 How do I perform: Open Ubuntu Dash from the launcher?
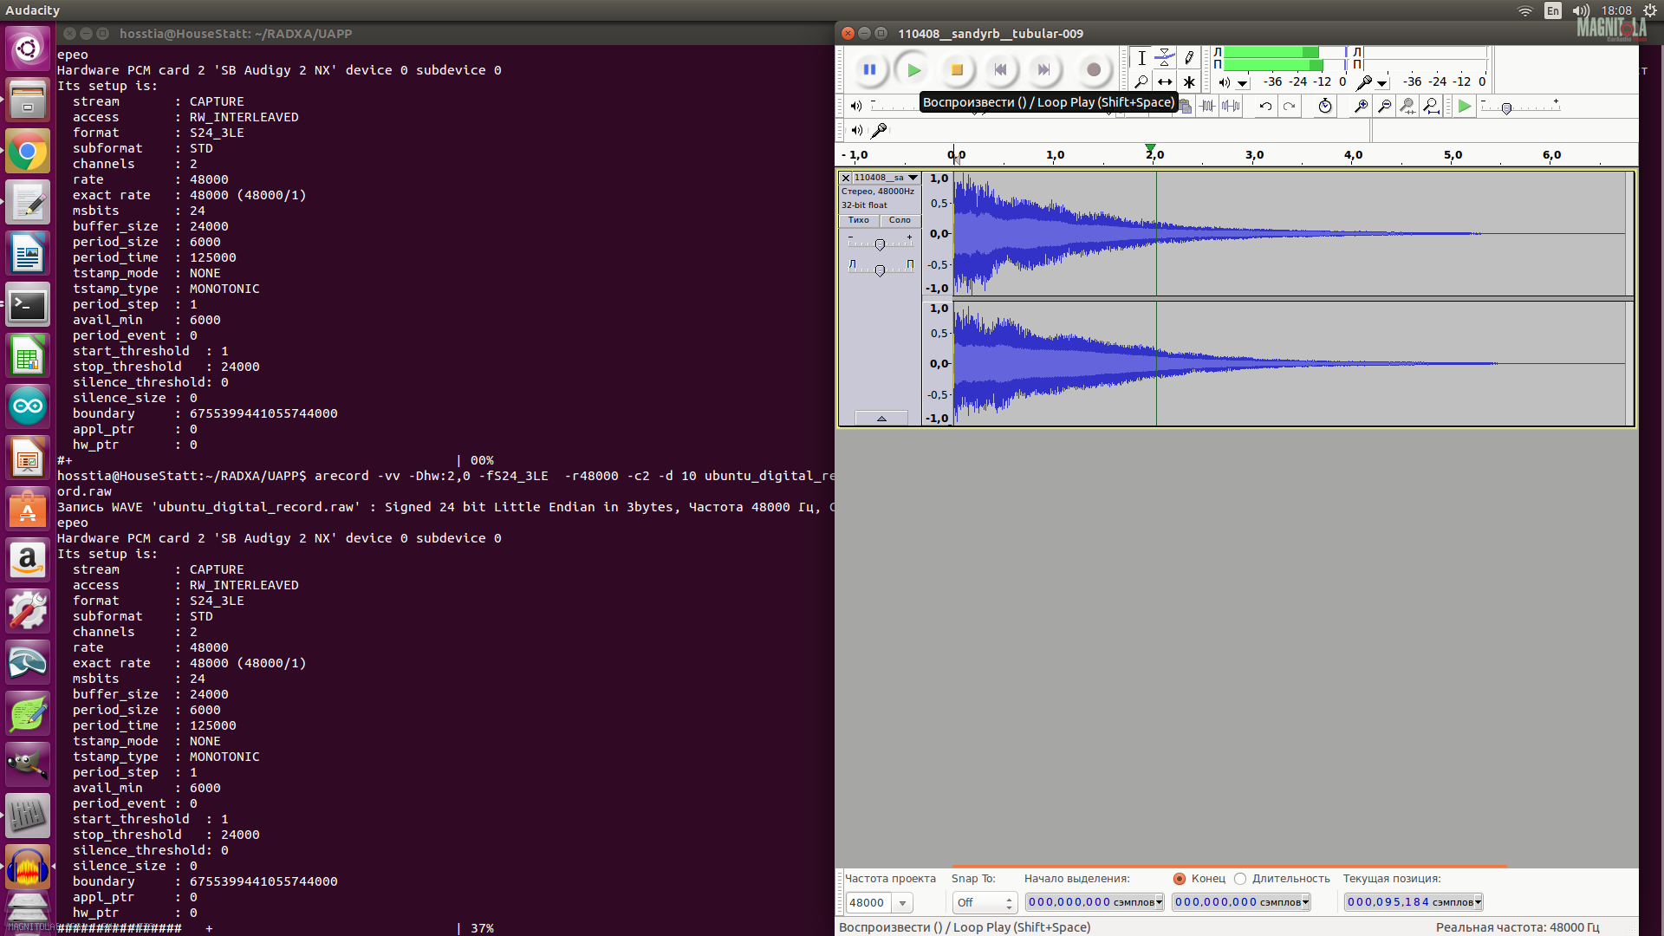28,49
